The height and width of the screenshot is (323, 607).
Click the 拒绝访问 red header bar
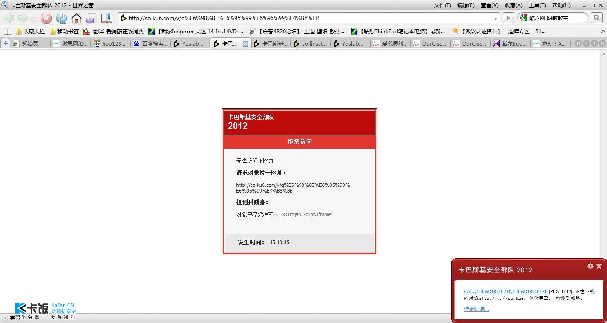pos(300,142)
